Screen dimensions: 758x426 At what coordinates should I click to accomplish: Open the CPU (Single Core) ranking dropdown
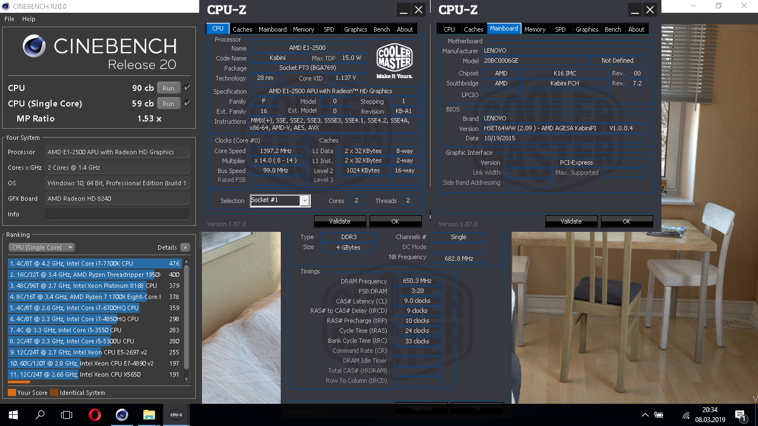click(41, 247)
